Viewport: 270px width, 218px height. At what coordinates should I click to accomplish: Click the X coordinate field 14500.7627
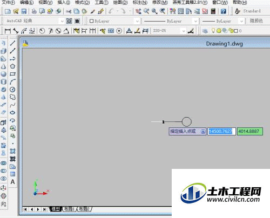click(x=221, y=131)
